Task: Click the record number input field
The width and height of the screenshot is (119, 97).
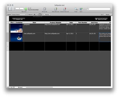Action: (20, 9)
